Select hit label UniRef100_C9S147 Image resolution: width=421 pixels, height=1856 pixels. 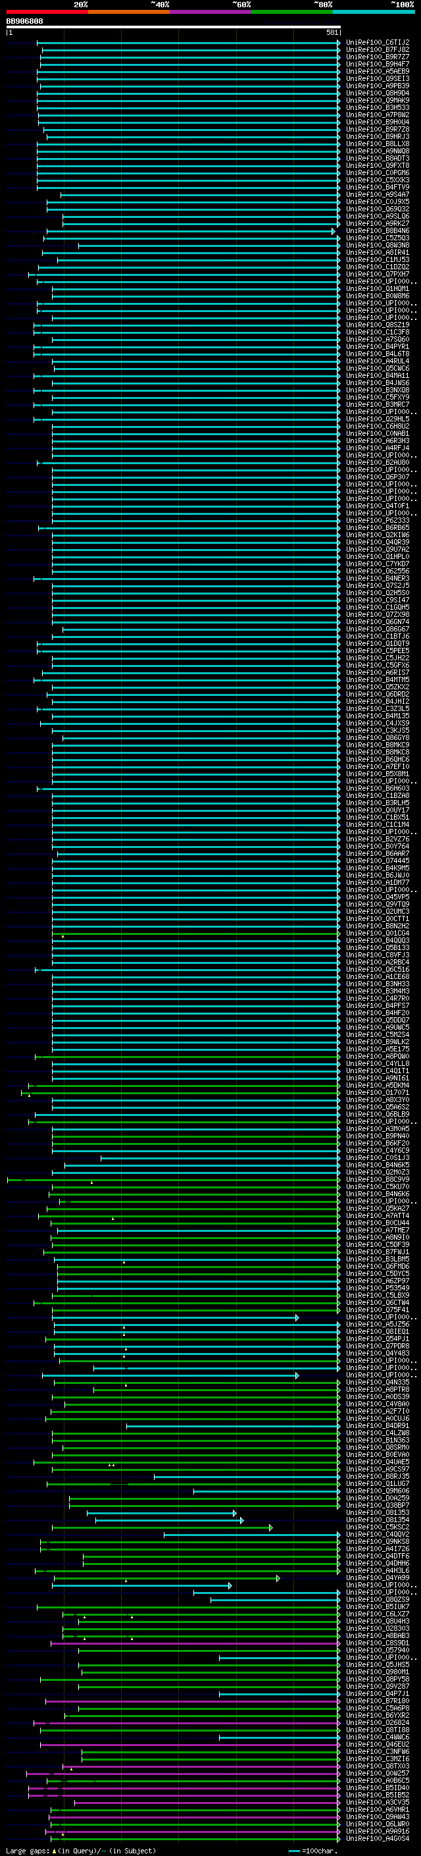tap(378, 600)
